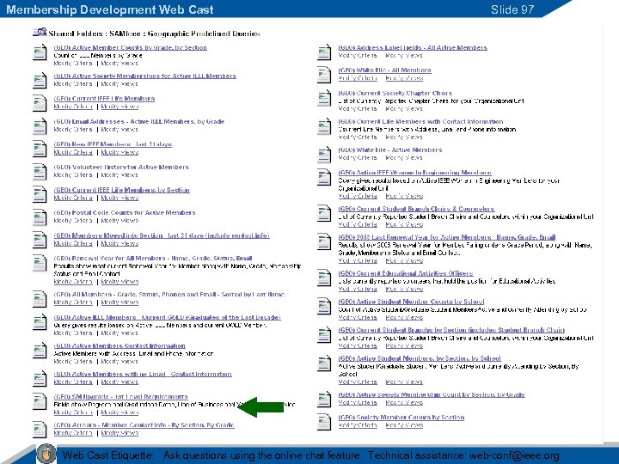Click the hand icon in Web Cast Etiquette bar
619x464 pixels.
pos(46,454)
